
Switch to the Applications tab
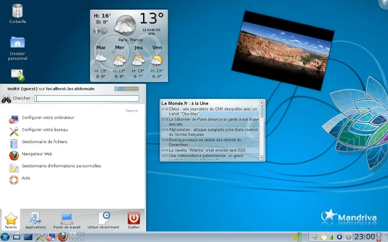click(x=36, y=221)
